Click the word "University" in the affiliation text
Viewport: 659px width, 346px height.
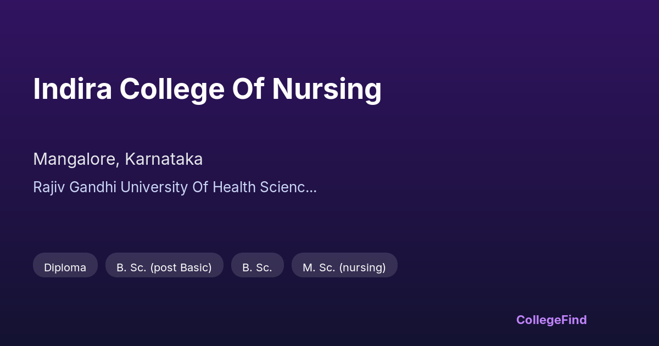point(154,187)
